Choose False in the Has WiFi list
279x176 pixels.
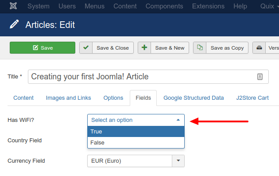(x=136, y=142)
